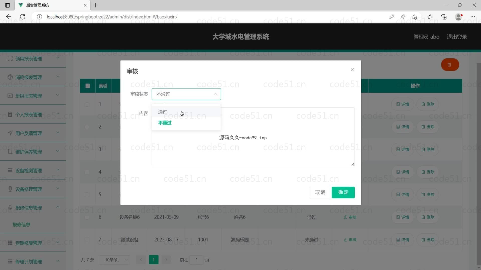Screen dimensions: 481x270
Task: Click browser back arrow
Action: [x=9, y=17]
